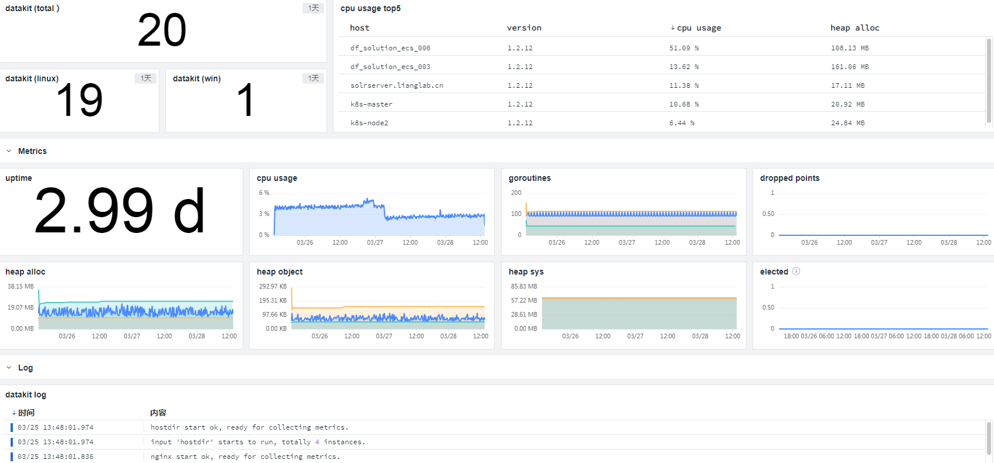Viewport: 994px width, 463px height.
Task: Click the uptime 2.99 d value
Action: pyautogui.click(x=120, y=211)
